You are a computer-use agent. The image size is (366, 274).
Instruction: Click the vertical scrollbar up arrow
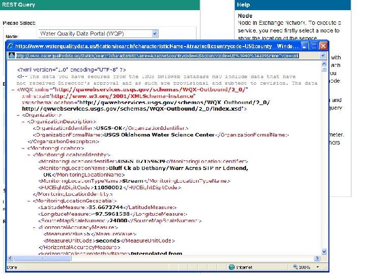tap(324, 63)
